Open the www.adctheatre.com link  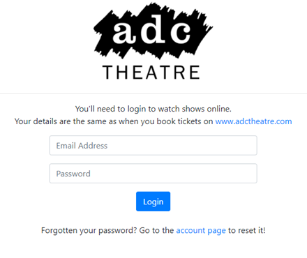253,121
